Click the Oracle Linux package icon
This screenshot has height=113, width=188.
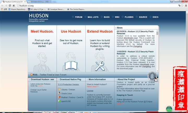pos(59,93)
